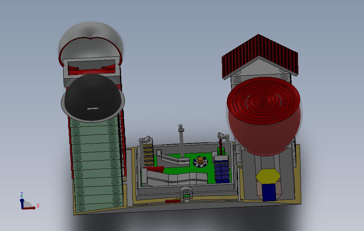
Task: Select the round fountain on the green lawn
Action: (x=200, y=162)
